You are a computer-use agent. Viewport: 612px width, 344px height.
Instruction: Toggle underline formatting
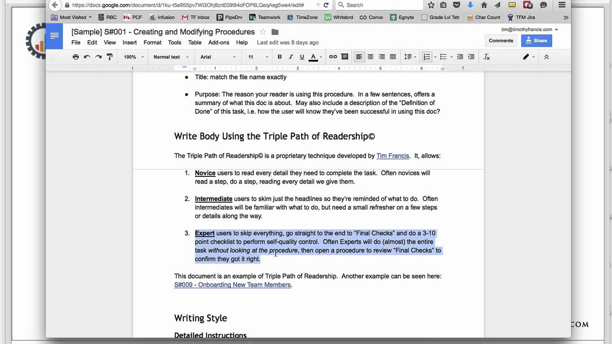point(302,57)
